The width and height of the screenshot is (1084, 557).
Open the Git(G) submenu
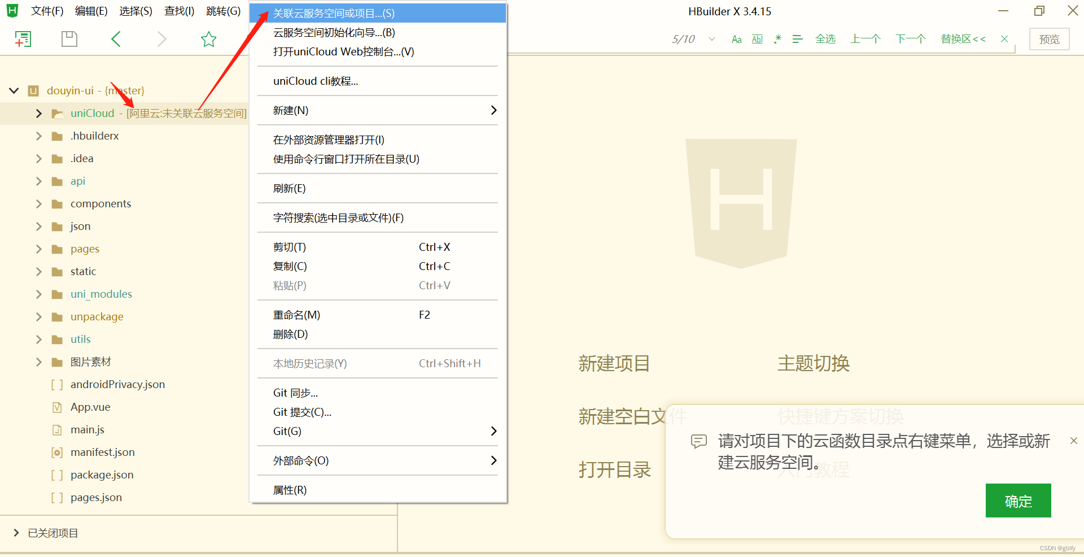[378, 431]
